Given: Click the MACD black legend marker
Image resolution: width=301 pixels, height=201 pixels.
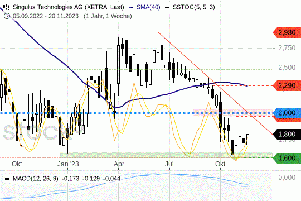Looking at the screenshot, I should [7, 179].
